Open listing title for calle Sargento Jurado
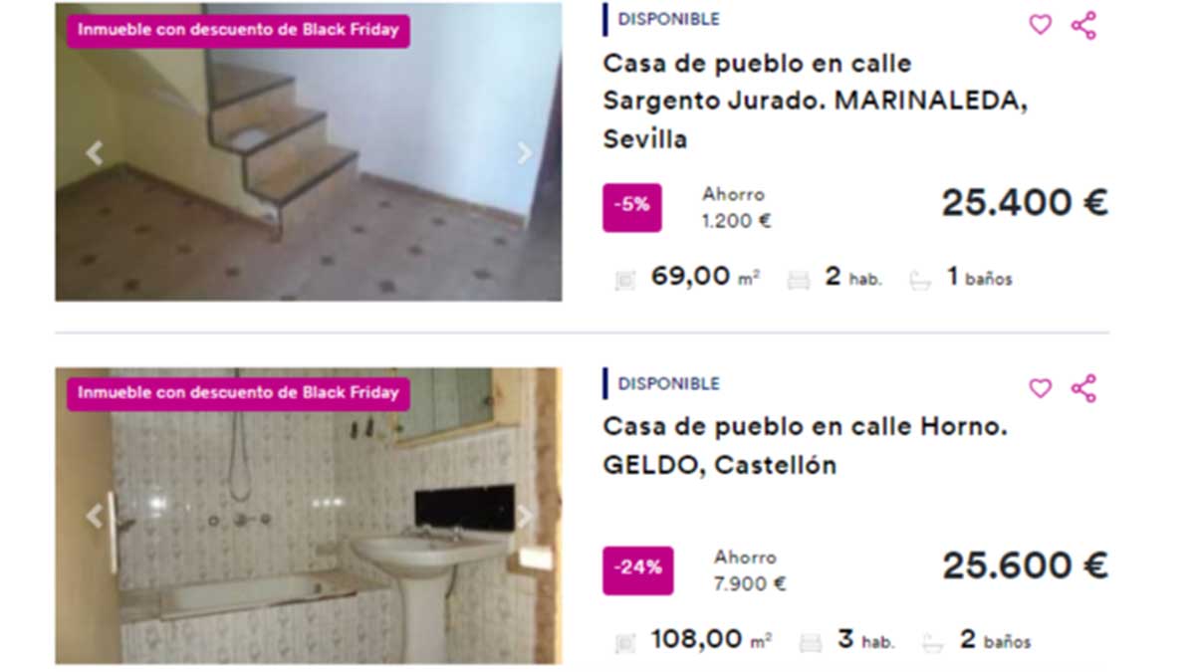The width and height of the screenshot is (1195, 672). coord(816,102)
